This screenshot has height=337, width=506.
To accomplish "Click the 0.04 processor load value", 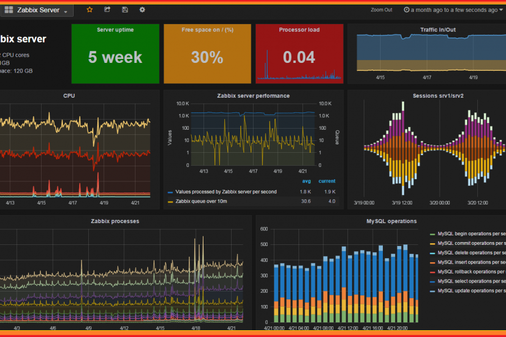I will click(x=299, y=57).
